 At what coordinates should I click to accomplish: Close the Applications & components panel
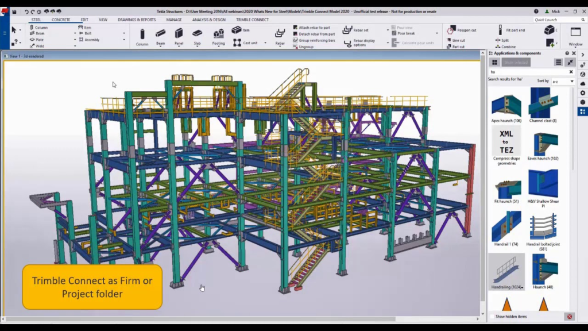pos(574,53)
